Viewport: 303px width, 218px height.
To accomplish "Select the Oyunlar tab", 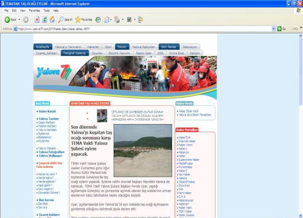I will [x=97, y=53].
